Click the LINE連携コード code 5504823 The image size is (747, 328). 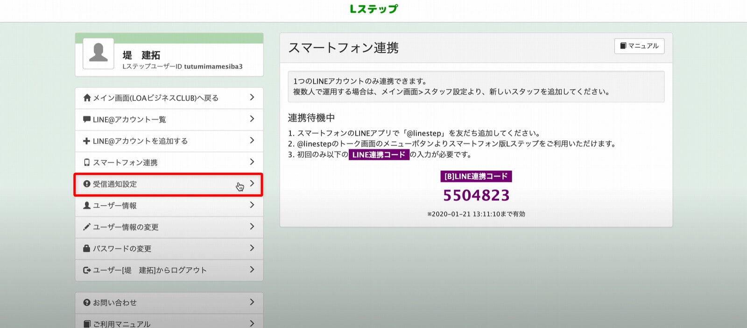coord(476,195)
